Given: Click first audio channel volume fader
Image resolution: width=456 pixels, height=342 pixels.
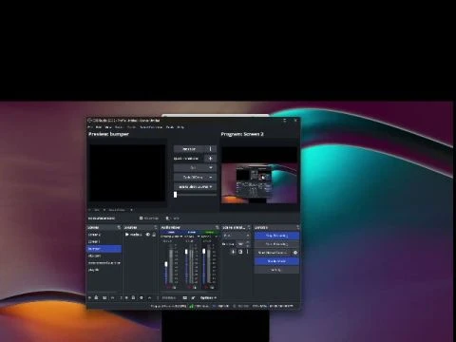Looking at the screenshot, I should click(166, 264).
